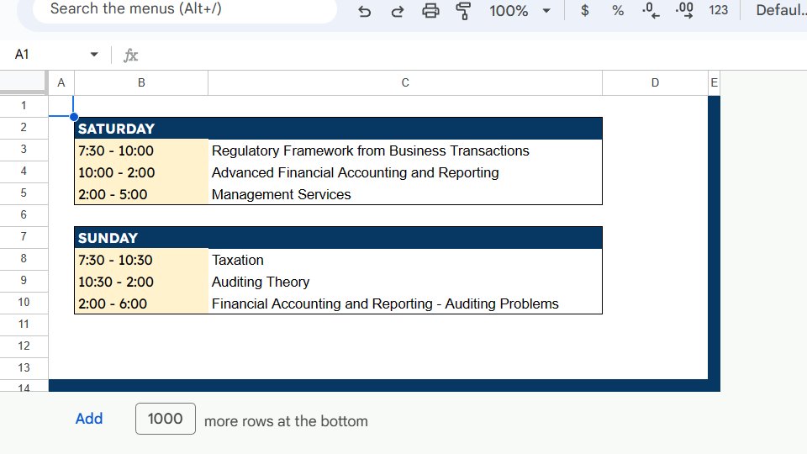Viewport: 807px width, 454px height.
Task: Select the 2:00 - 6:00 time cell
Action: (141, 304)
